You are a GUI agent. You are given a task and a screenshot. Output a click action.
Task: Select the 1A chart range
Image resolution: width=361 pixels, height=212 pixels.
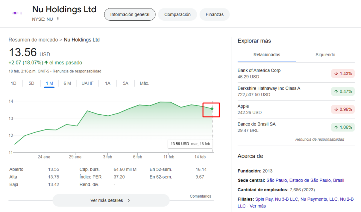(108, 83)
